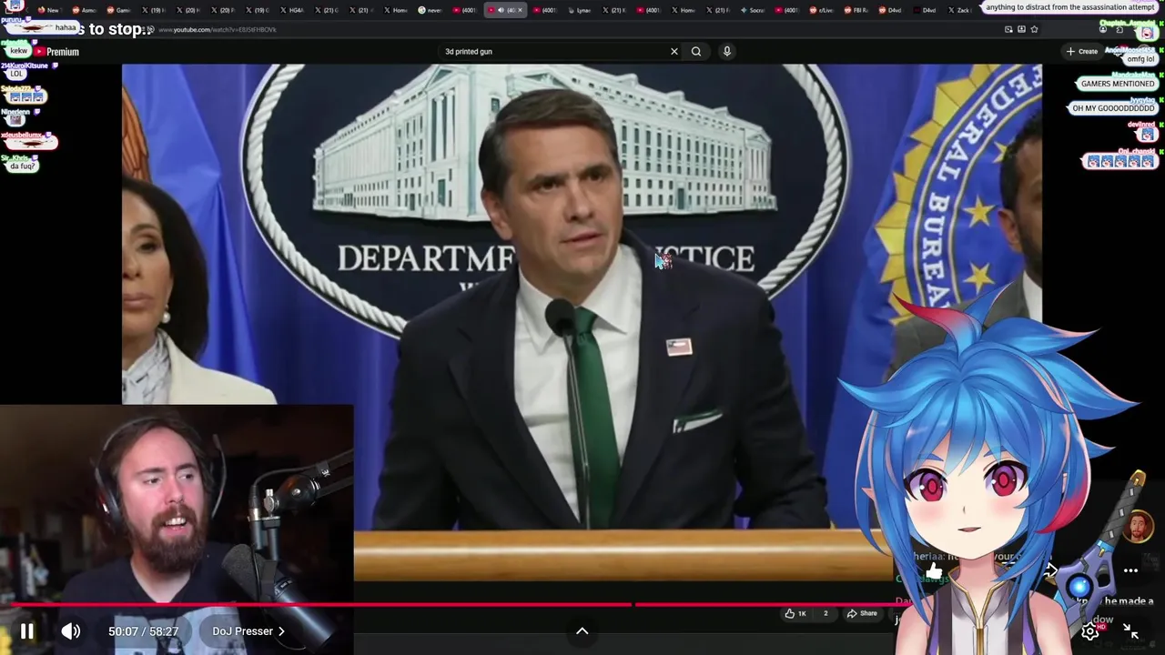Pause the YouTube video
Image resolution: width=1165 pixels, height=655 pixels.
pos(26,630)
